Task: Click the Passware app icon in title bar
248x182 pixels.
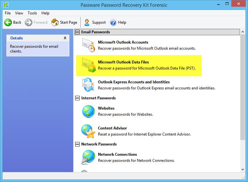Action: [x=6, y=5]
